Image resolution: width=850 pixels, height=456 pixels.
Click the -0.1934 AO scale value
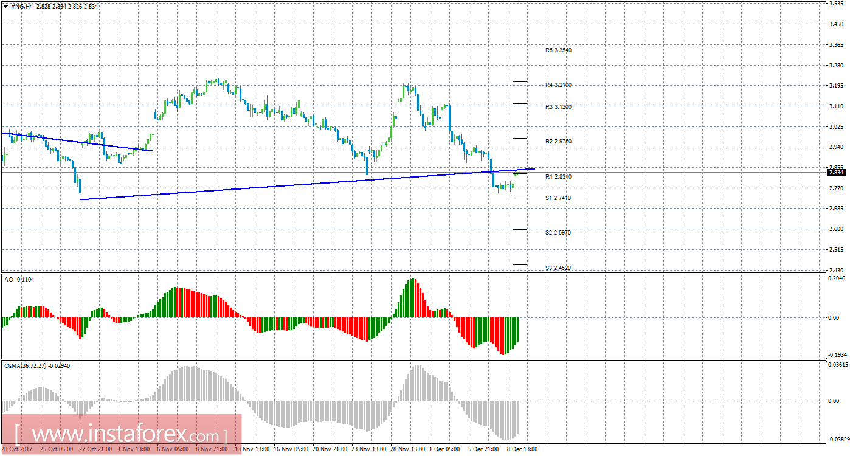[x=837, y=354]
